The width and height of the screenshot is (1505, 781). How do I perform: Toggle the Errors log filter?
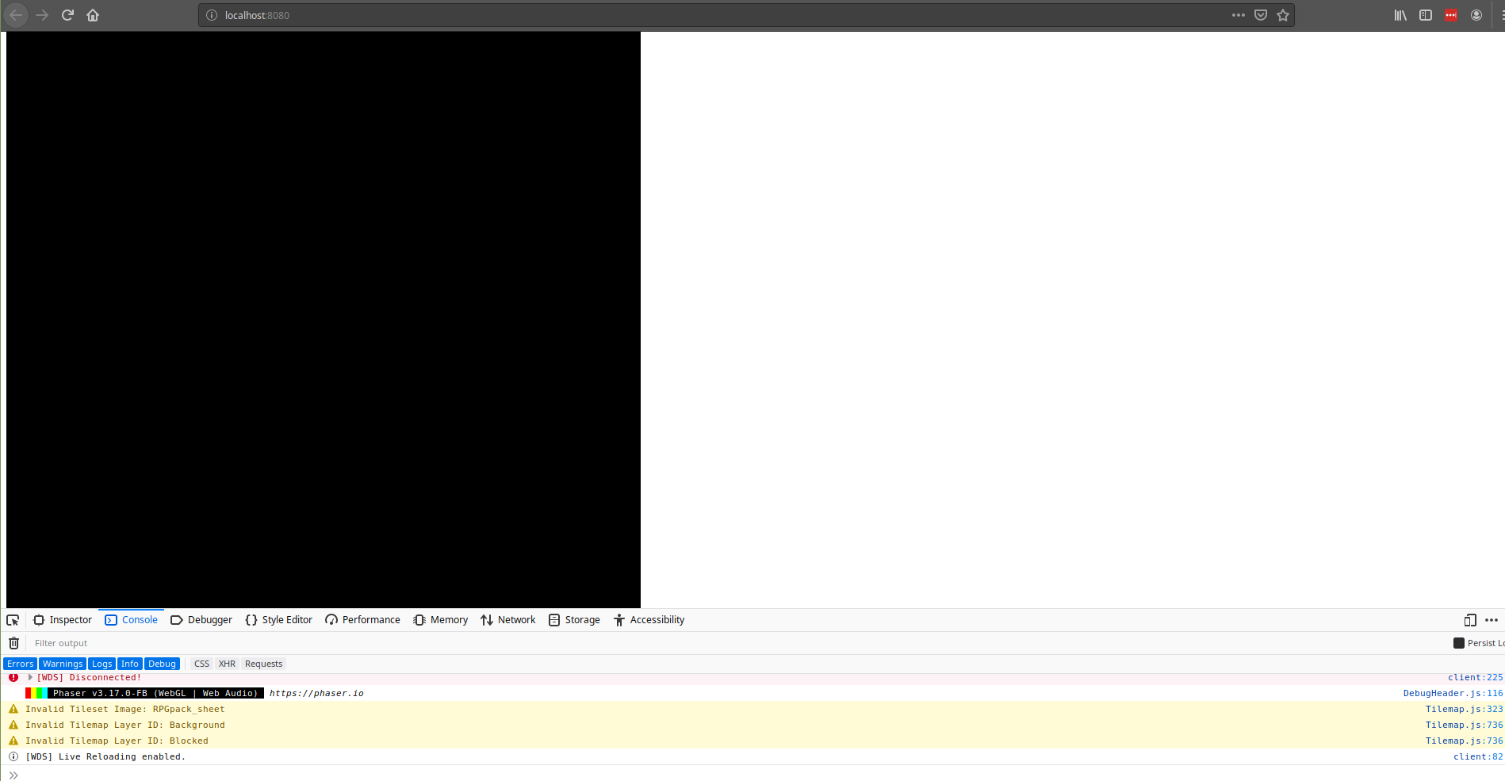(19, 664)
